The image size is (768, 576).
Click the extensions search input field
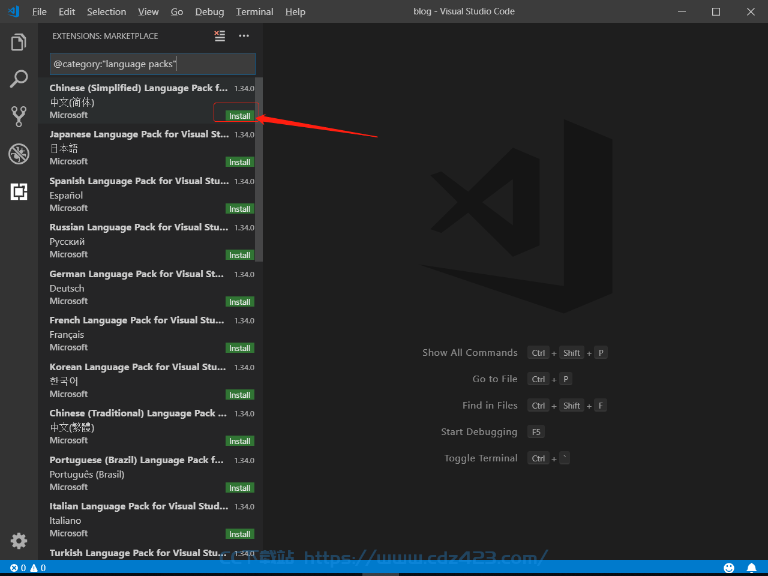click(152, 64)
